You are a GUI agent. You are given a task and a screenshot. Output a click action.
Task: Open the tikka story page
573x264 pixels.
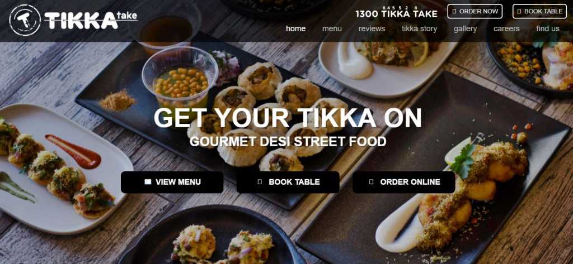419,28
